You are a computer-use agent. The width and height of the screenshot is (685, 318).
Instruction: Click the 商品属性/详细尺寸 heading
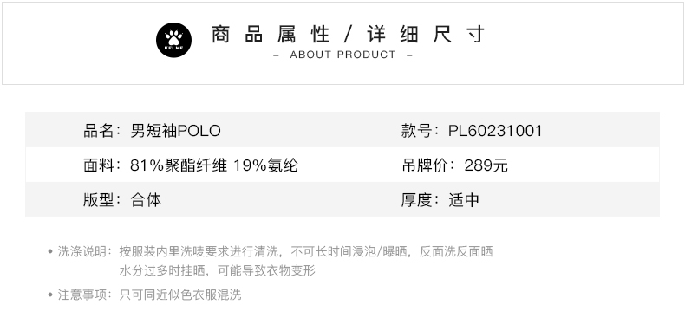tap(349, 34)
